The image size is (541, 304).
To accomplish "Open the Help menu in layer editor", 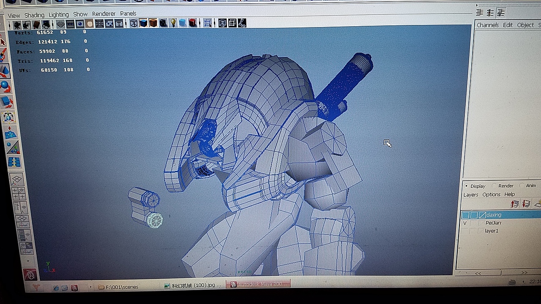I will (x=509, y=194).
